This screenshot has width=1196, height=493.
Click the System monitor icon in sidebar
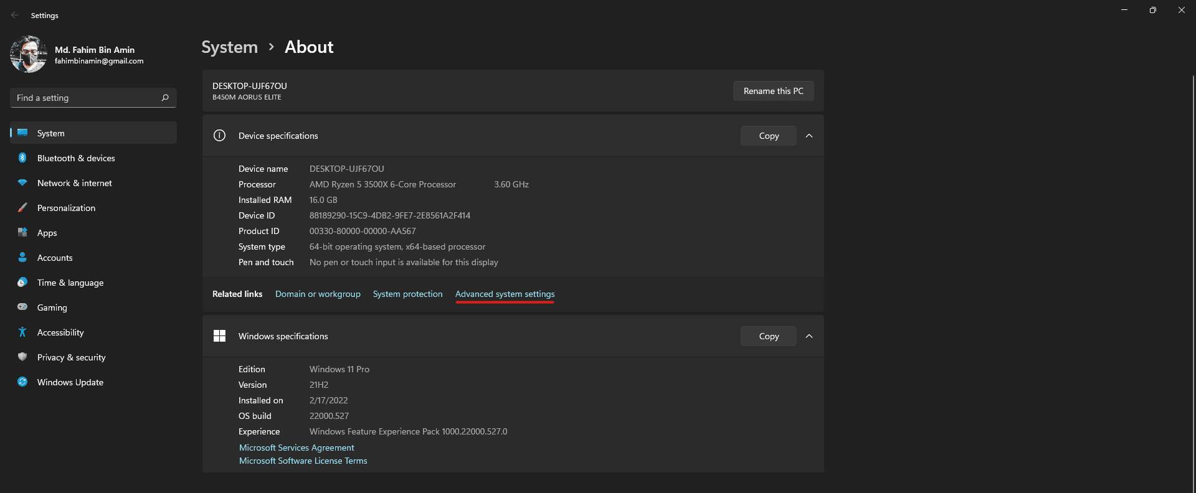pyautogui.click(x=22, y=133)
